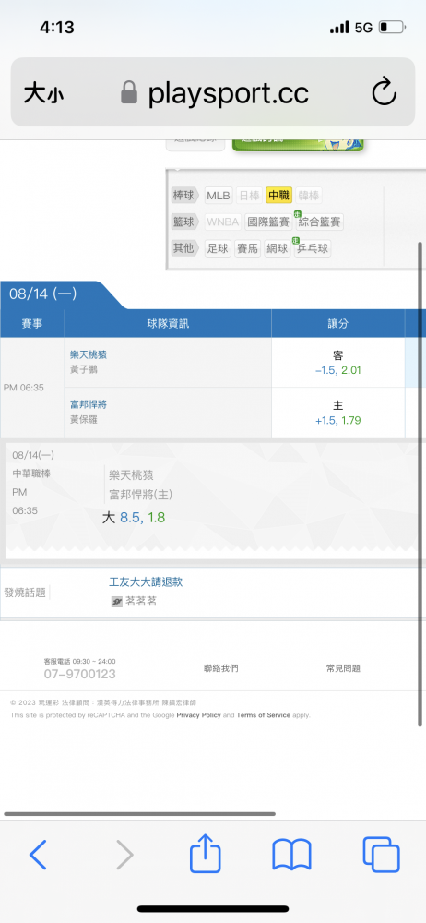Open the 聯絡我們 footer link
Viewport: 426px width, 923px height.
220,668
